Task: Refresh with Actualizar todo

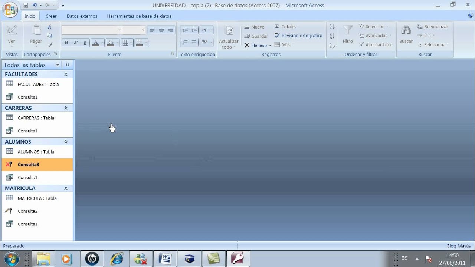Action: click(x=229, y=37)
